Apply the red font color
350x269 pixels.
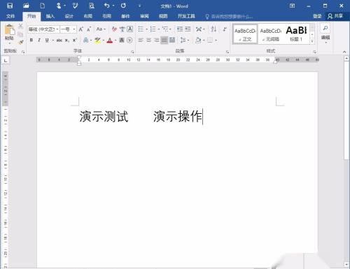(x=110, y=41)
